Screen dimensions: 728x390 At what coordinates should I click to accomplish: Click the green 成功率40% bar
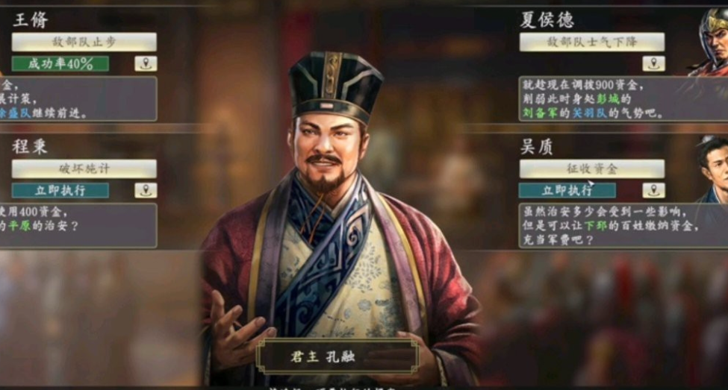point(60,63)
